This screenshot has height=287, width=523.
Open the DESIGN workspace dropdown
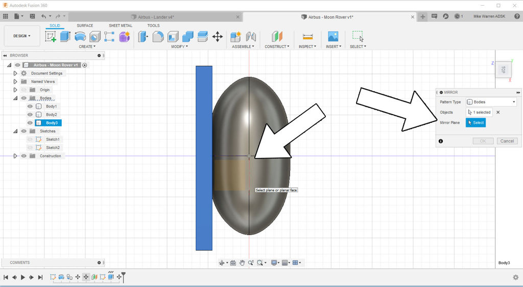[22, 36]
